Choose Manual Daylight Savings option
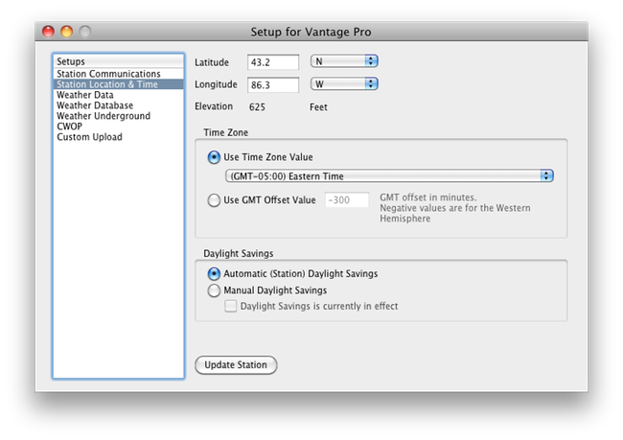Image resolution: width=623 pixels, height=440 pixels. tap(214, 290)
